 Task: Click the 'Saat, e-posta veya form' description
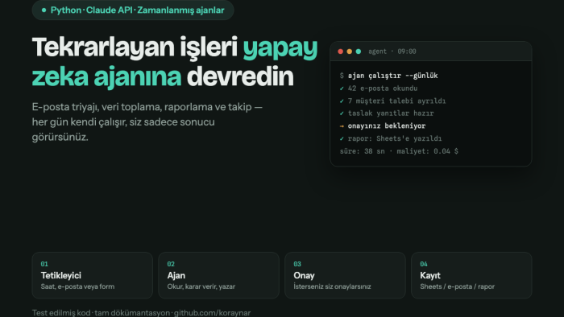click(x=77, y=286)
